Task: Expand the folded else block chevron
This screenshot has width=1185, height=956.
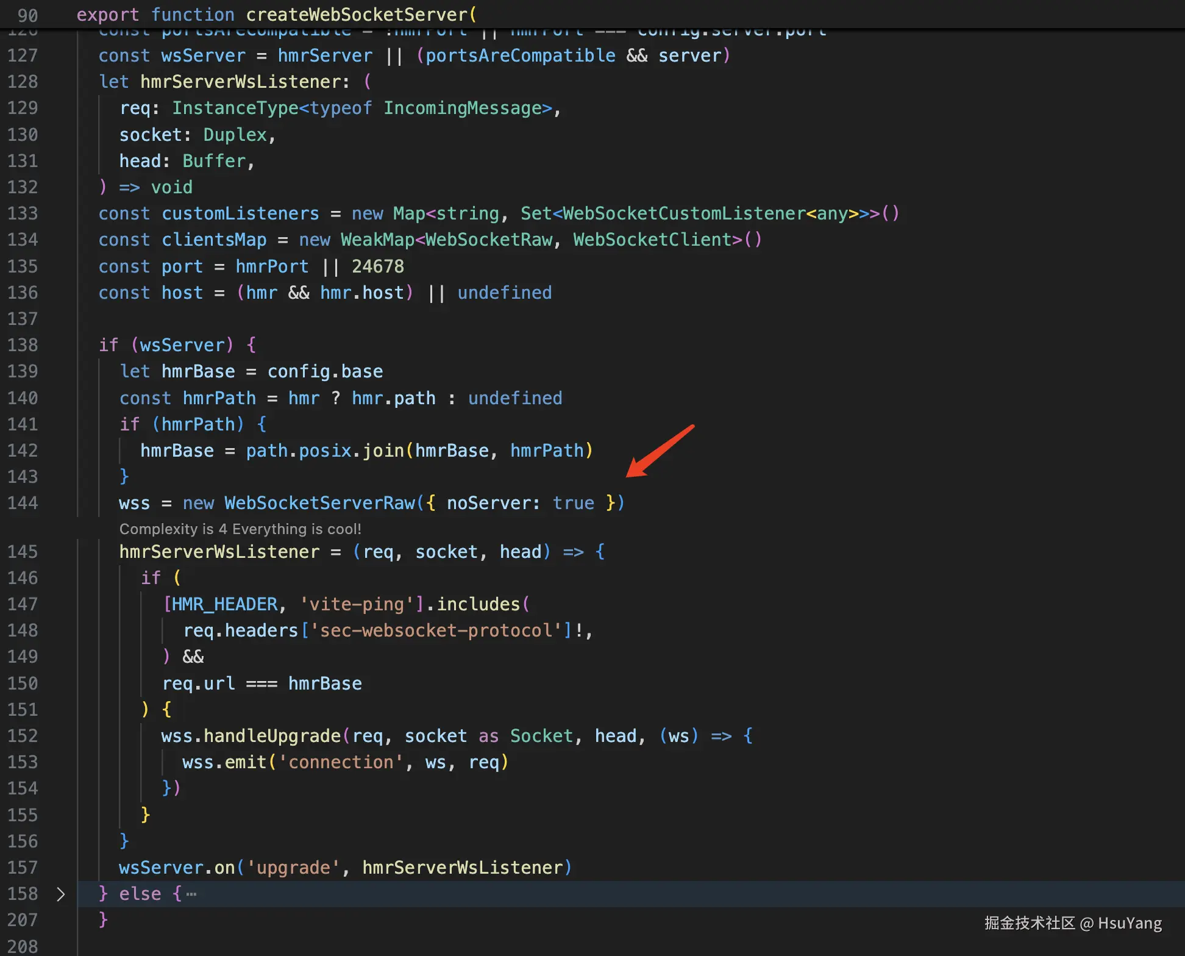Action: point(60,894)
